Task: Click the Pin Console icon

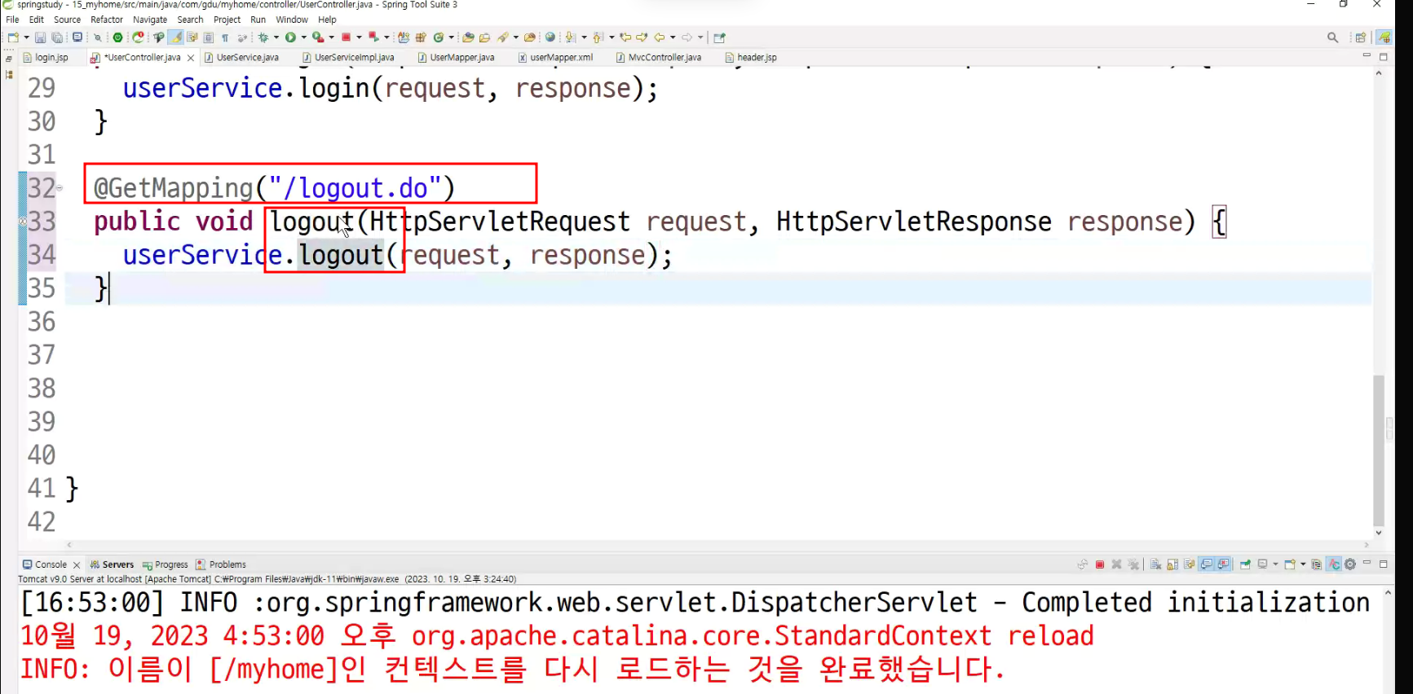Action: coord(1245,564)
